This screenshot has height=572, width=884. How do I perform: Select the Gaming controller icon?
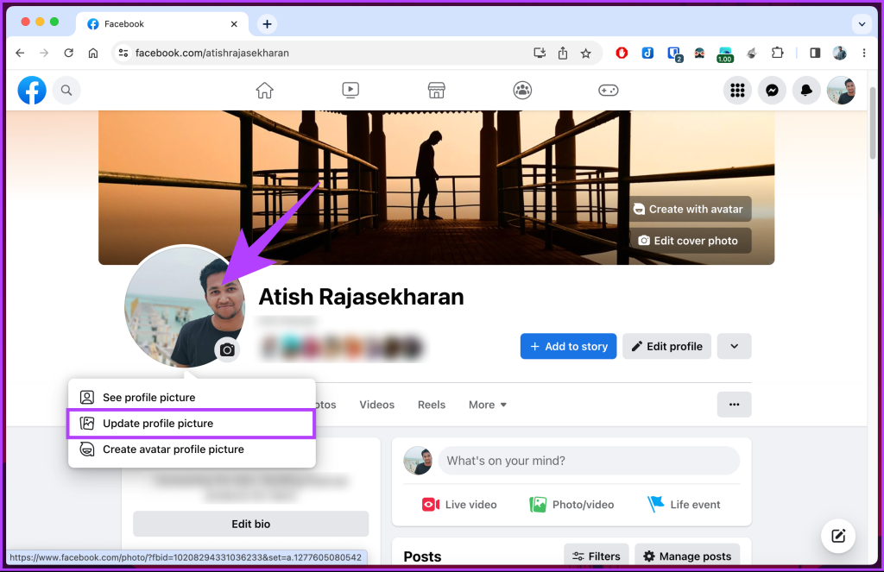tap(609, 90)
